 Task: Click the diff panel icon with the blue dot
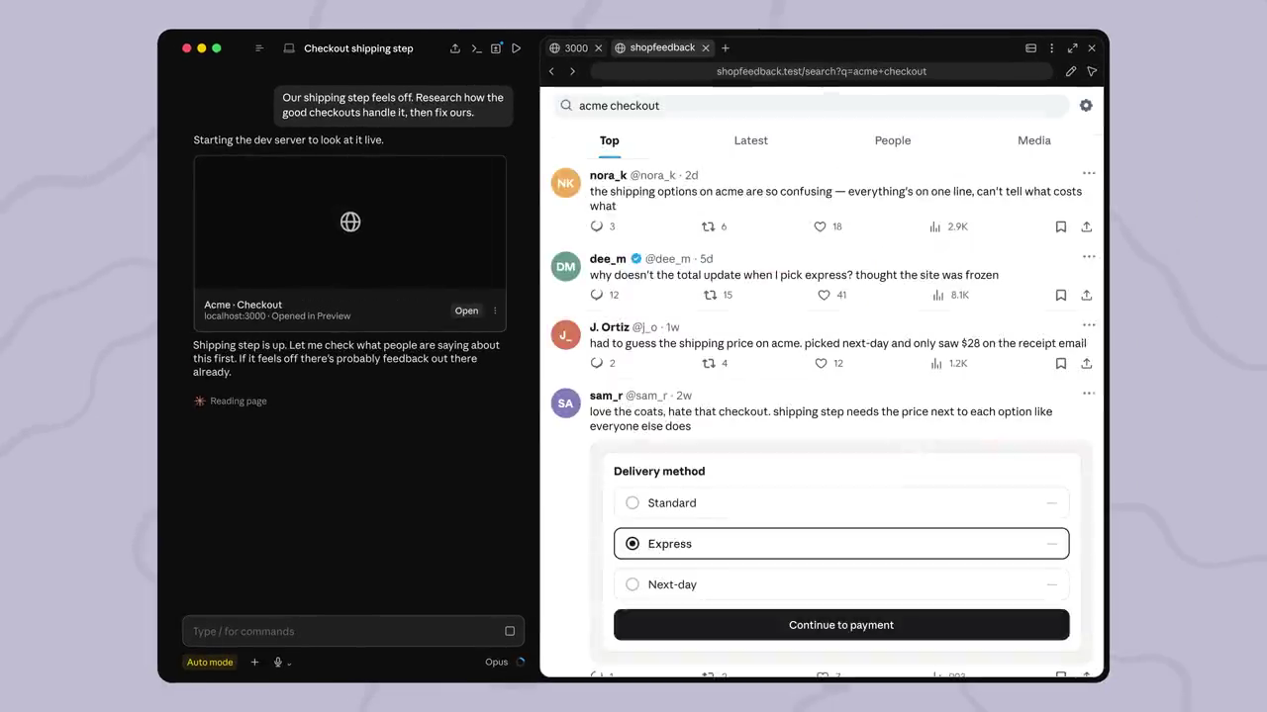[496, 48]
